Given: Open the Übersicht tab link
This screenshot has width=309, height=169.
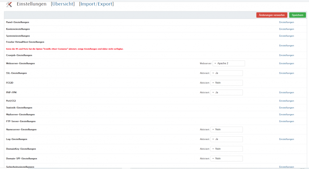Looking at the screenshot, I should pos(63,4).
